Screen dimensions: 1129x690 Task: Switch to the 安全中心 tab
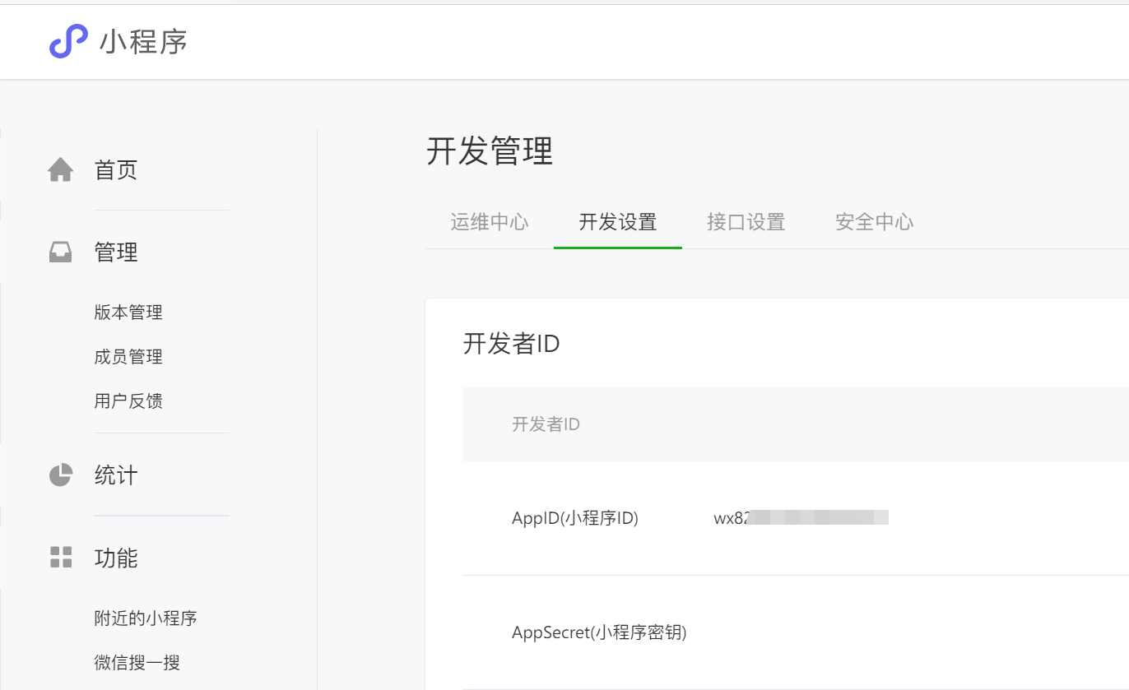coord(875,222)
